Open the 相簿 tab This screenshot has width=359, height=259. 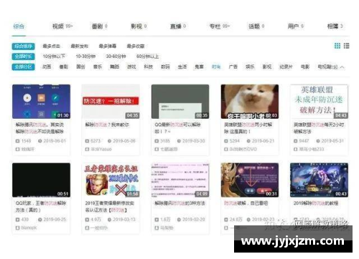335,26
